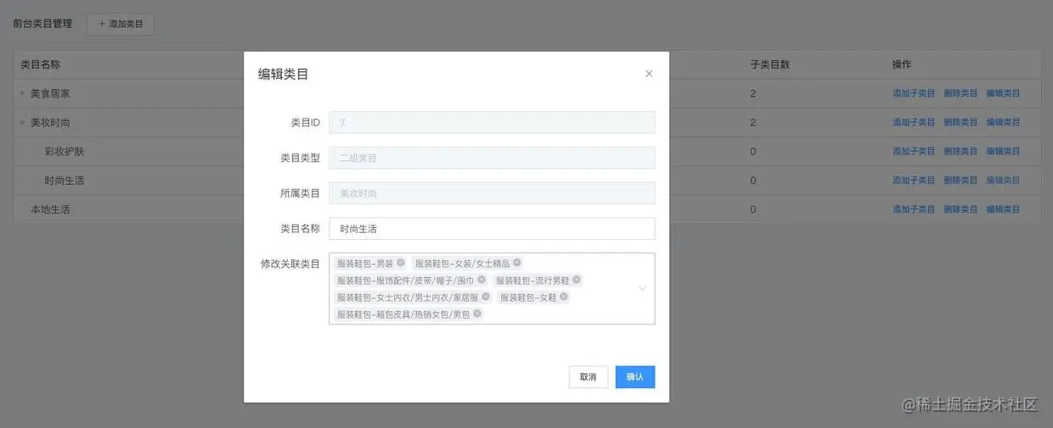Viewport: 1053px width, 428px height.
Task: Click the disabled 类目类型 field
Action: (492, 158)
